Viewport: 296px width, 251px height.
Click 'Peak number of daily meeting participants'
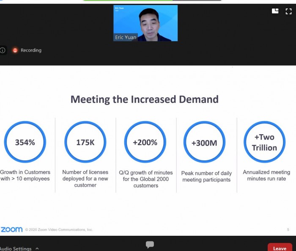[x=206, y=177]
